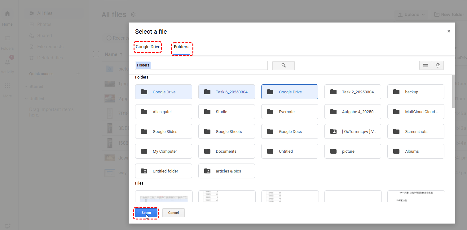The height and width of the screenshot is (230, 467).
Task: Click the search magnifier button
Action: coord(283,66)
